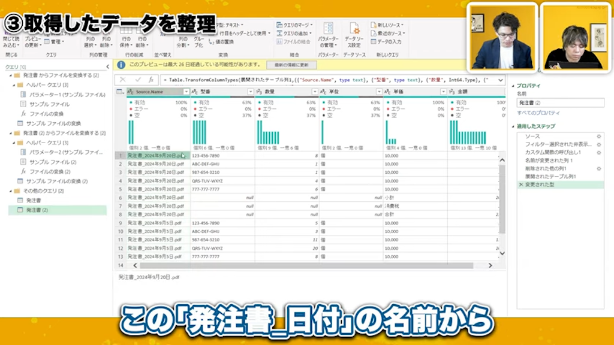This screenshot has height=345, width=614.
Task: Click the データソース設定 icon
Action: click(354, 30)
